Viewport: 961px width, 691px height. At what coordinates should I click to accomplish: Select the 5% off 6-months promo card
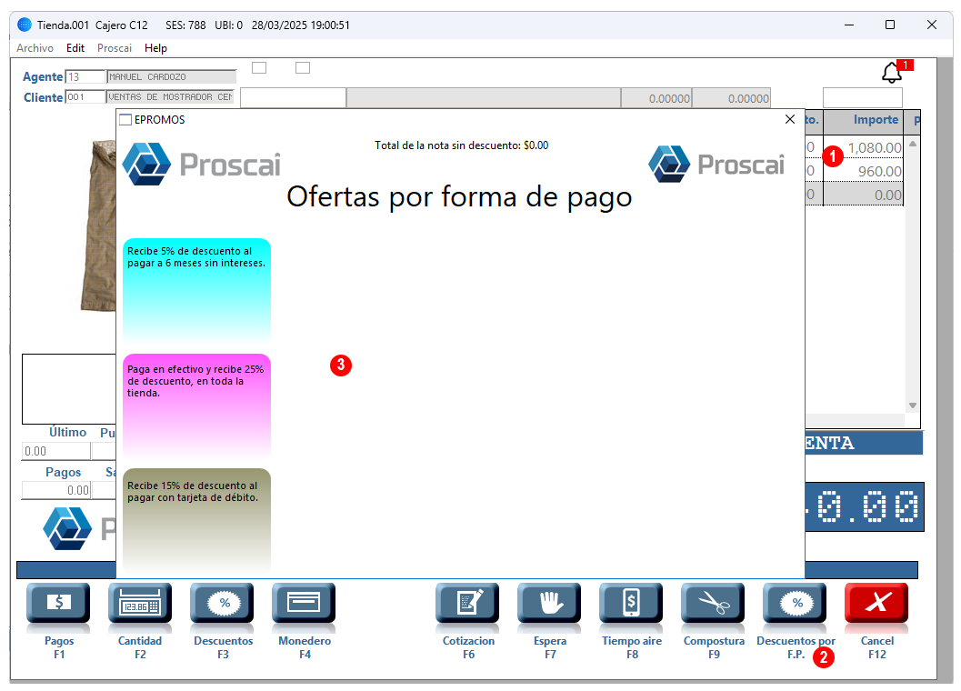coord(196,290)
